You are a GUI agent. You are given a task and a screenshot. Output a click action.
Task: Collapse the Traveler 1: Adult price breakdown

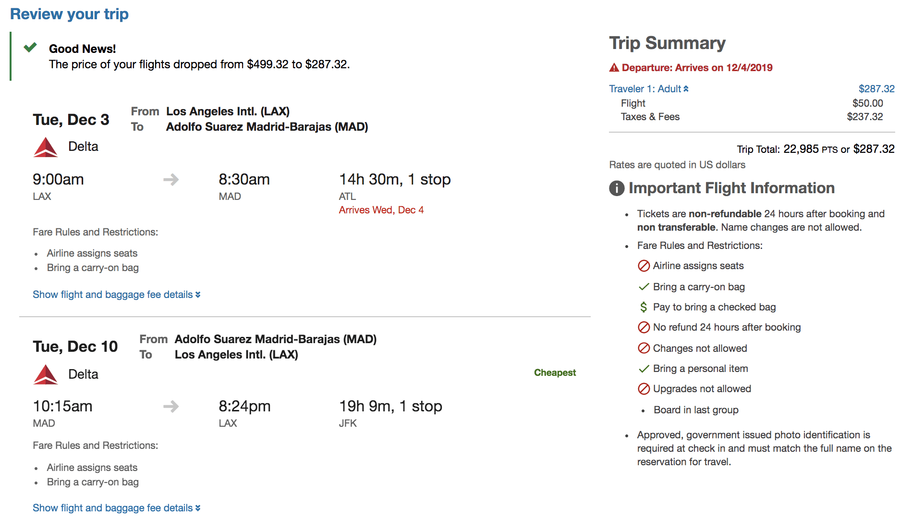[x=648, y=89]
